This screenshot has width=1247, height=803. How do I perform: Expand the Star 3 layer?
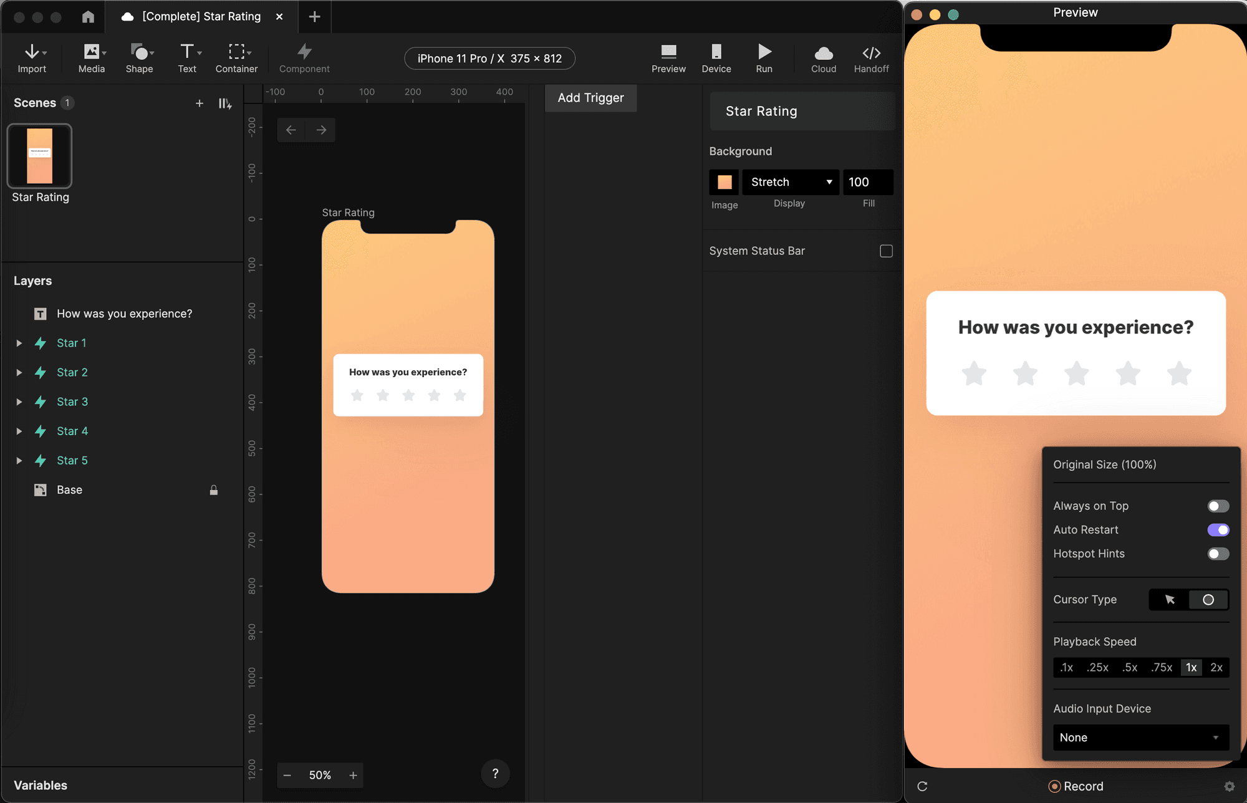coord(19,402)
